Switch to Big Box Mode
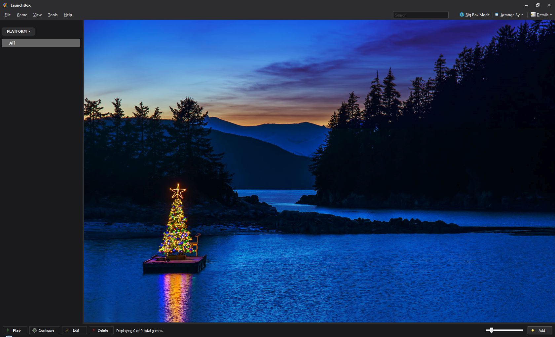Screen dimensions: 555x337 [x=474, y=15]
